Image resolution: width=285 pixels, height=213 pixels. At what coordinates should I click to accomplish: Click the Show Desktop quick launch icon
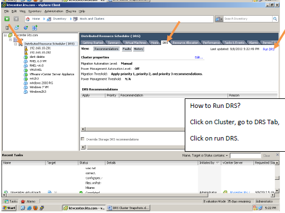point(23,208)
